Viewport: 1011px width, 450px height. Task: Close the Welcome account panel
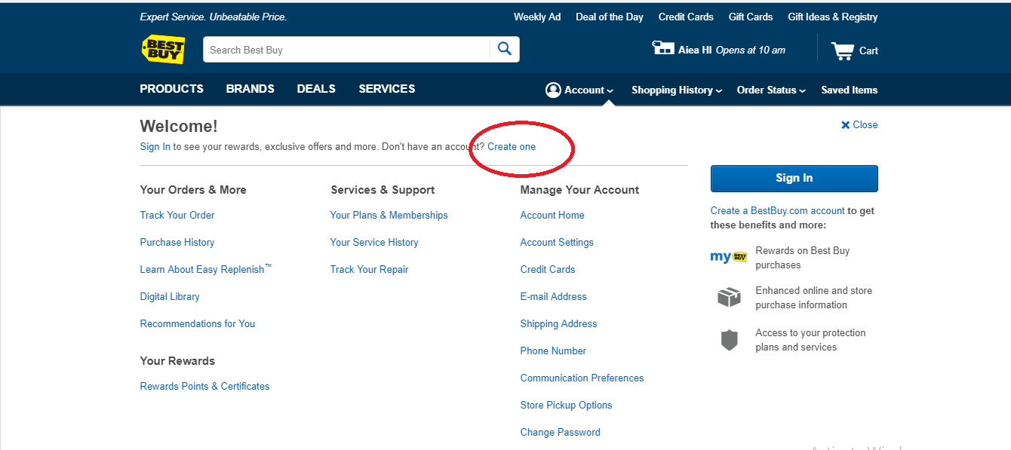tap(859, 125)
